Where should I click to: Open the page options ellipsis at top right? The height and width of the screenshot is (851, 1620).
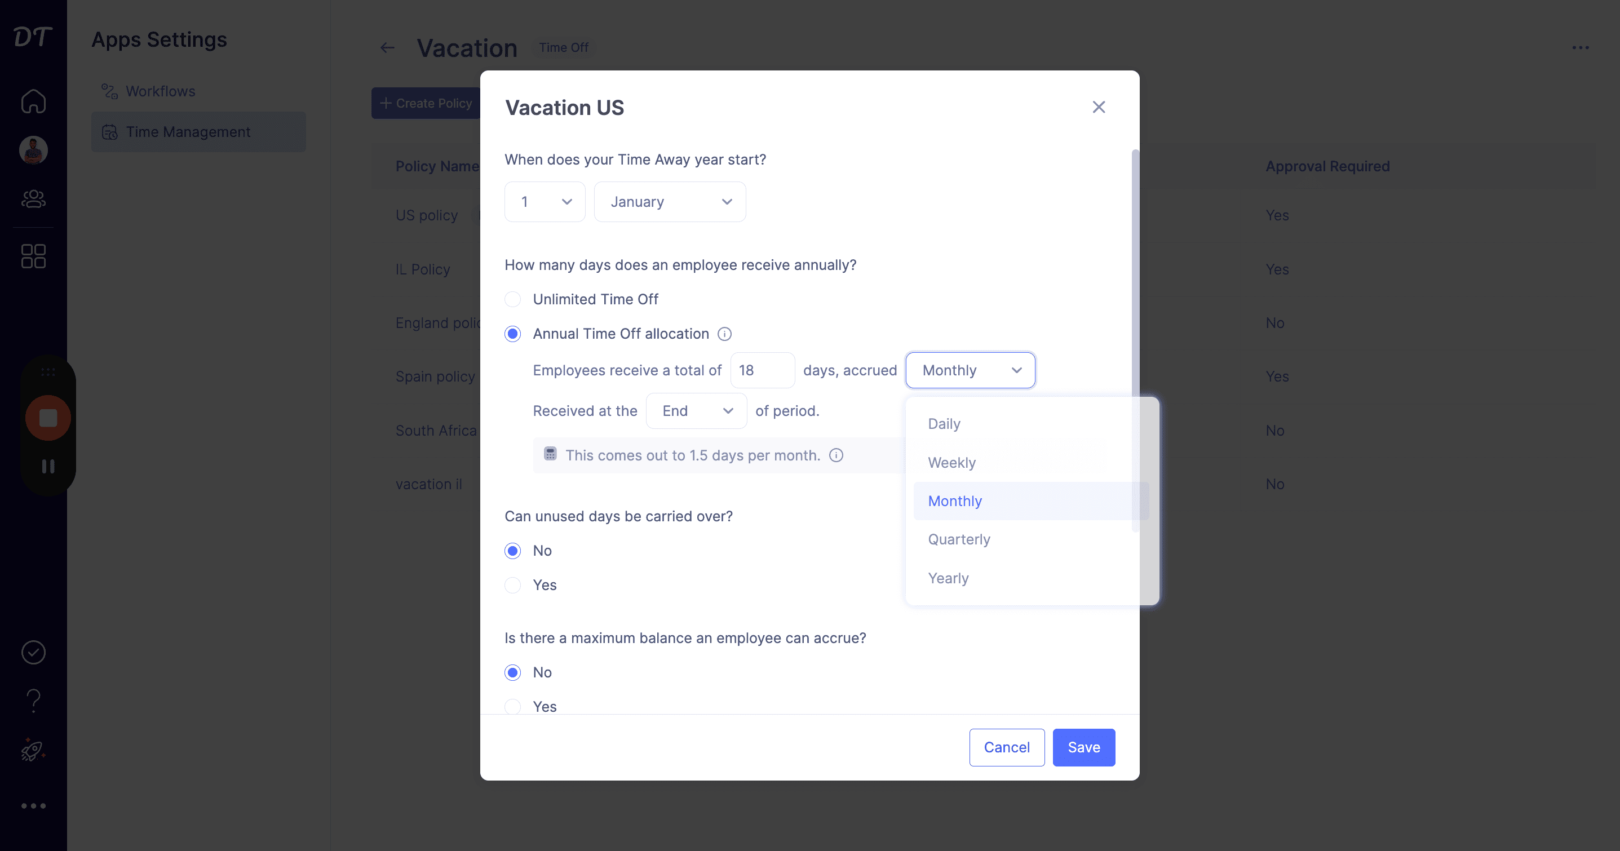pyautogui.click(x=1581, y=48)
